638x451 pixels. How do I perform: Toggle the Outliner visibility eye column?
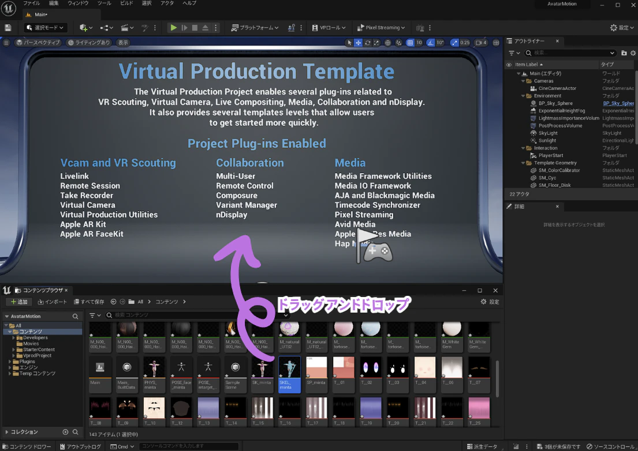509,65
